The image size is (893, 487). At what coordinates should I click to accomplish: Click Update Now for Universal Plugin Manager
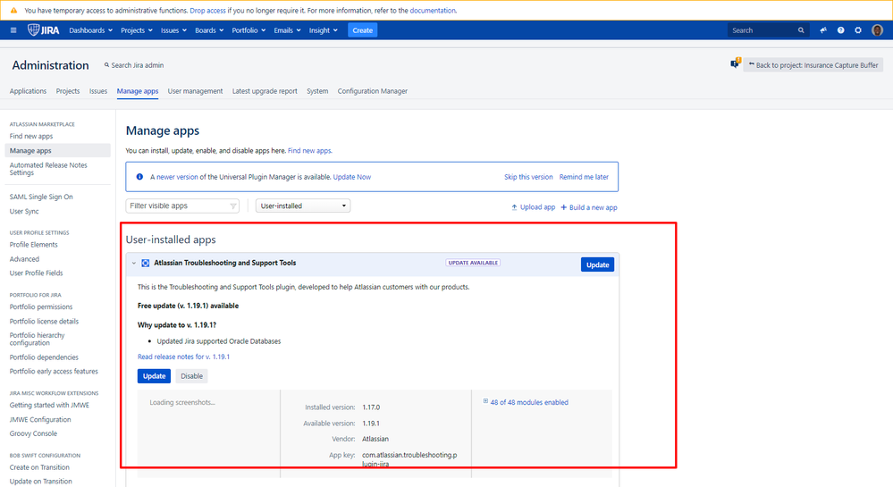point(352,177)
